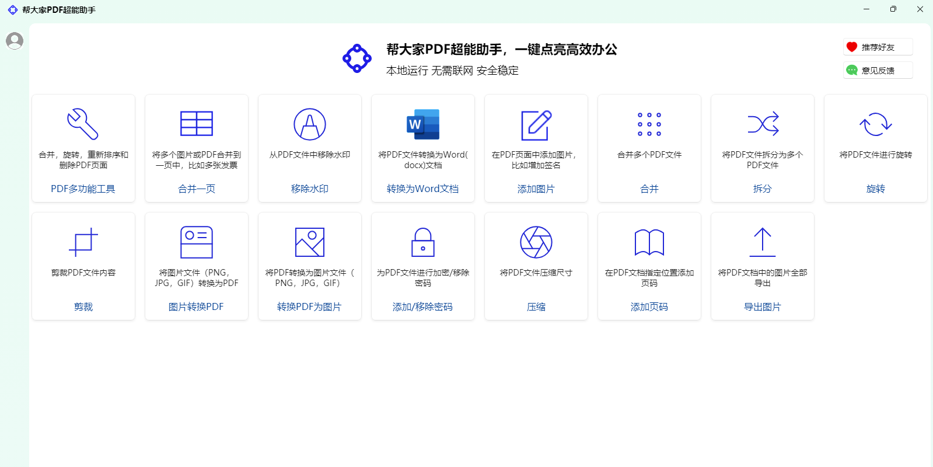Choose the rotate circular arrows icon
Viewport: 933px width, 467px height.
pos(875,124)
